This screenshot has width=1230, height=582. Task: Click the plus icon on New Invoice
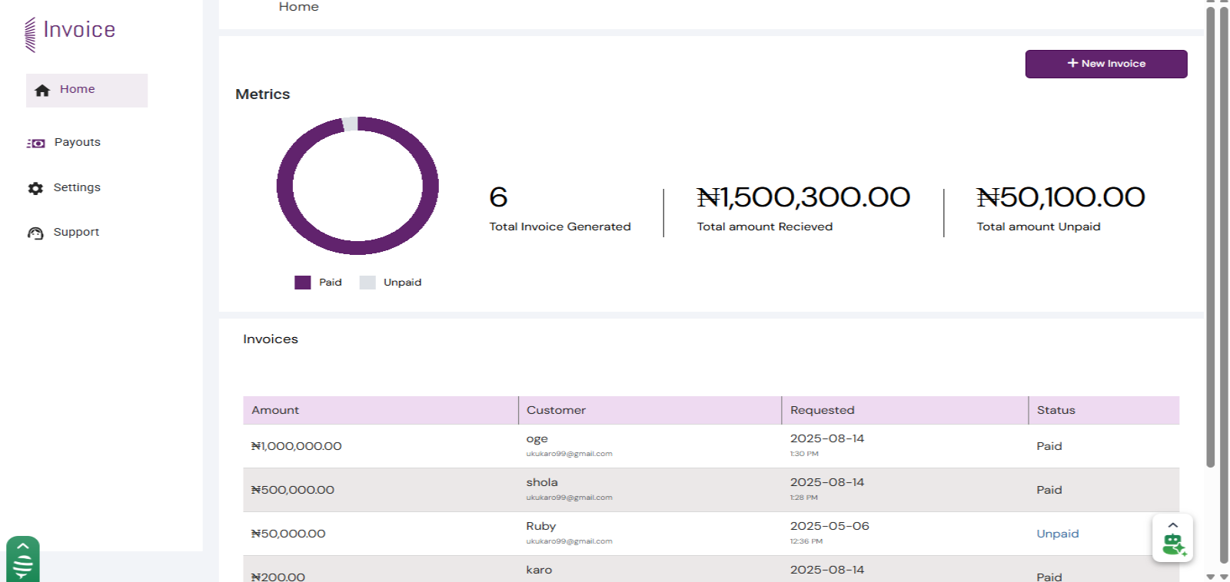pos(1072,63)
